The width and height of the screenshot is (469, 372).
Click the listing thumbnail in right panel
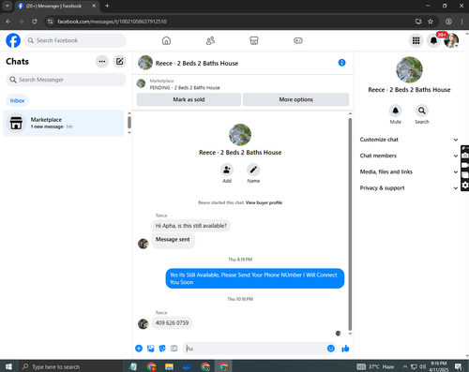(x=409, y=69)
